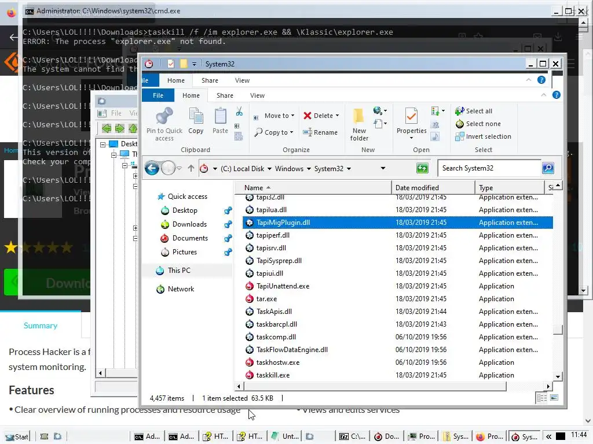The image size is (593, 444).
Task: Click System32 in address breadcrumb
Action: click(329, 169)
